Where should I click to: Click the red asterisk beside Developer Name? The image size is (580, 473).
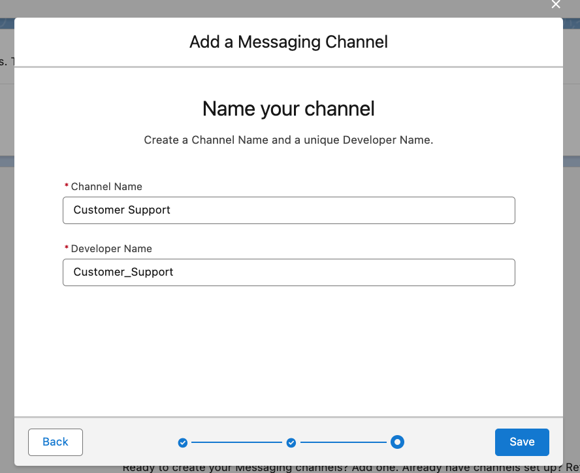pyautogui.click(x=66, y=248)
